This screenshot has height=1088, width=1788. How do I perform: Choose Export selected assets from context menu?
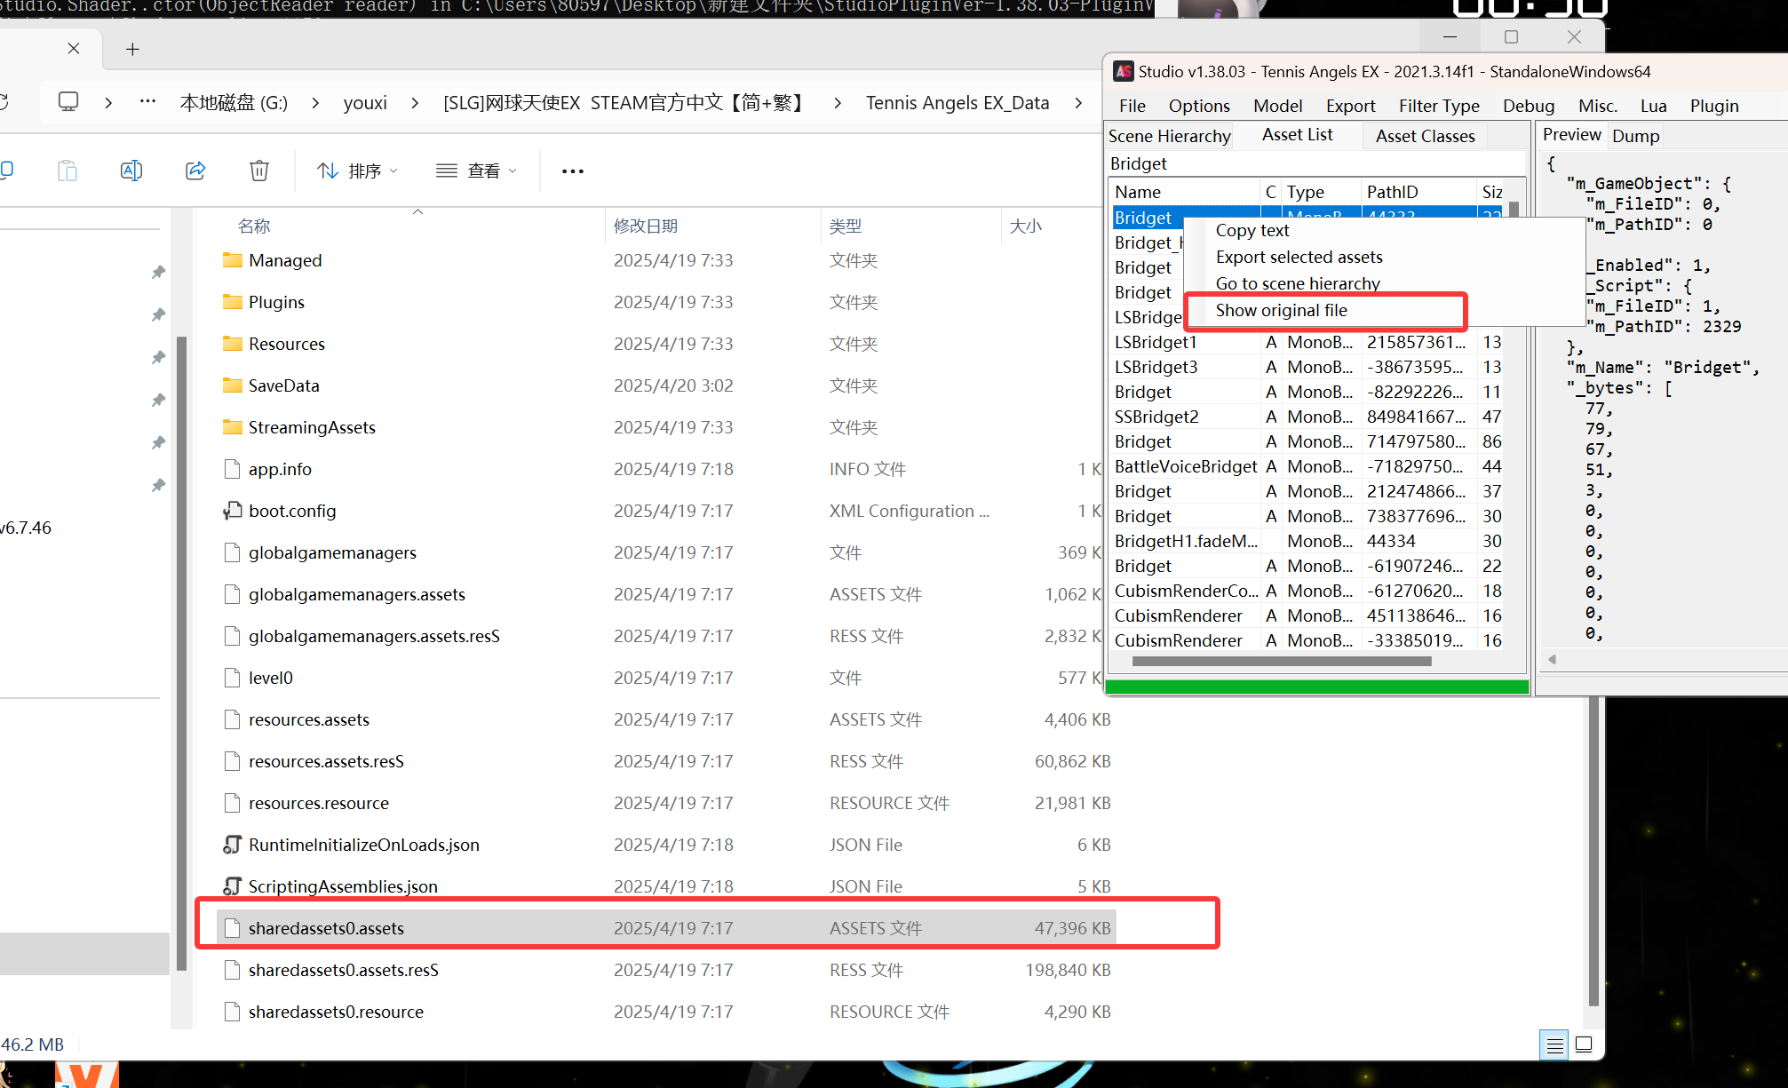pos(1299,257)
